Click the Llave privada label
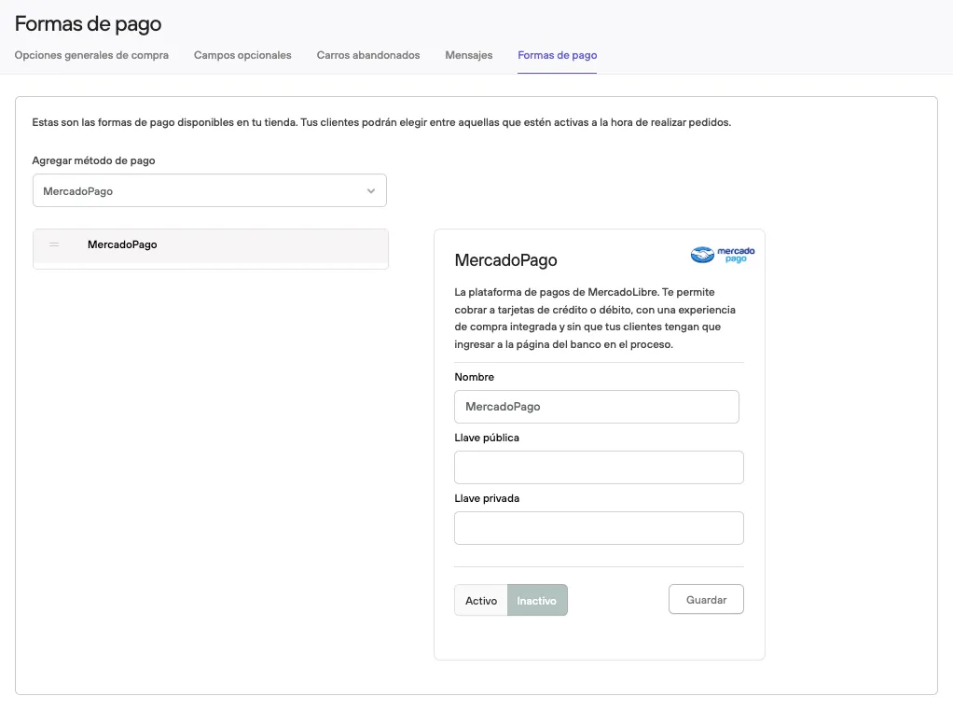Screen dimensions: 953x710 (x=487, y=498)
